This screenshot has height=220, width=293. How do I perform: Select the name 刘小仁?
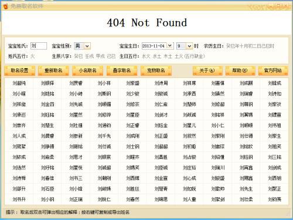coord(218,126)
